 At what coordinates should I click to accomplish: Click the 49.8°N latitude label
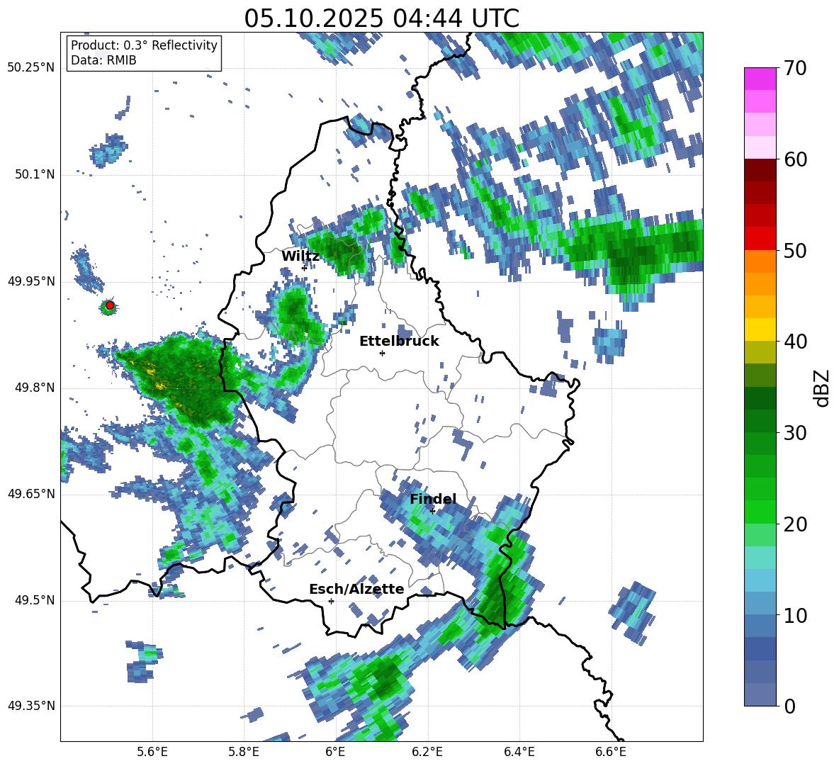coord(34,388)
